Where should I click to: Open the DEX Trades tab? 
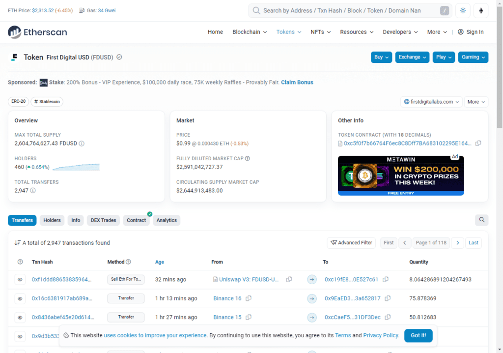(x=103, y=220)
